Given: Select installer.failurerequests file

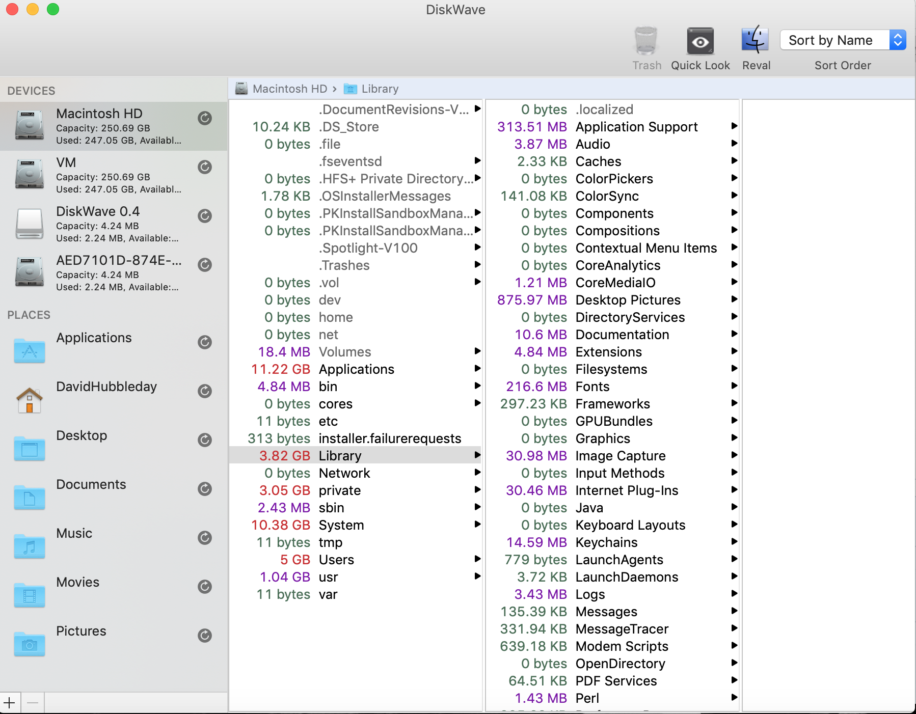Looking at the screenshot, I should (x=356, y=438).
